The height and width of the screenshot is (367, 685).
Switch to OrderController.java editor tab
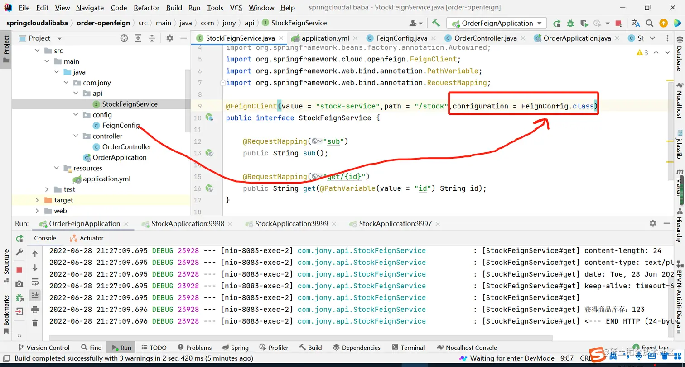[x=485, y=38]
